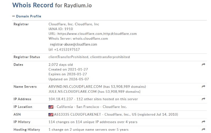Viewport: 211px width, 133px height.
Task: Select the Registrar Status row label
Action: tap(27, 57)
